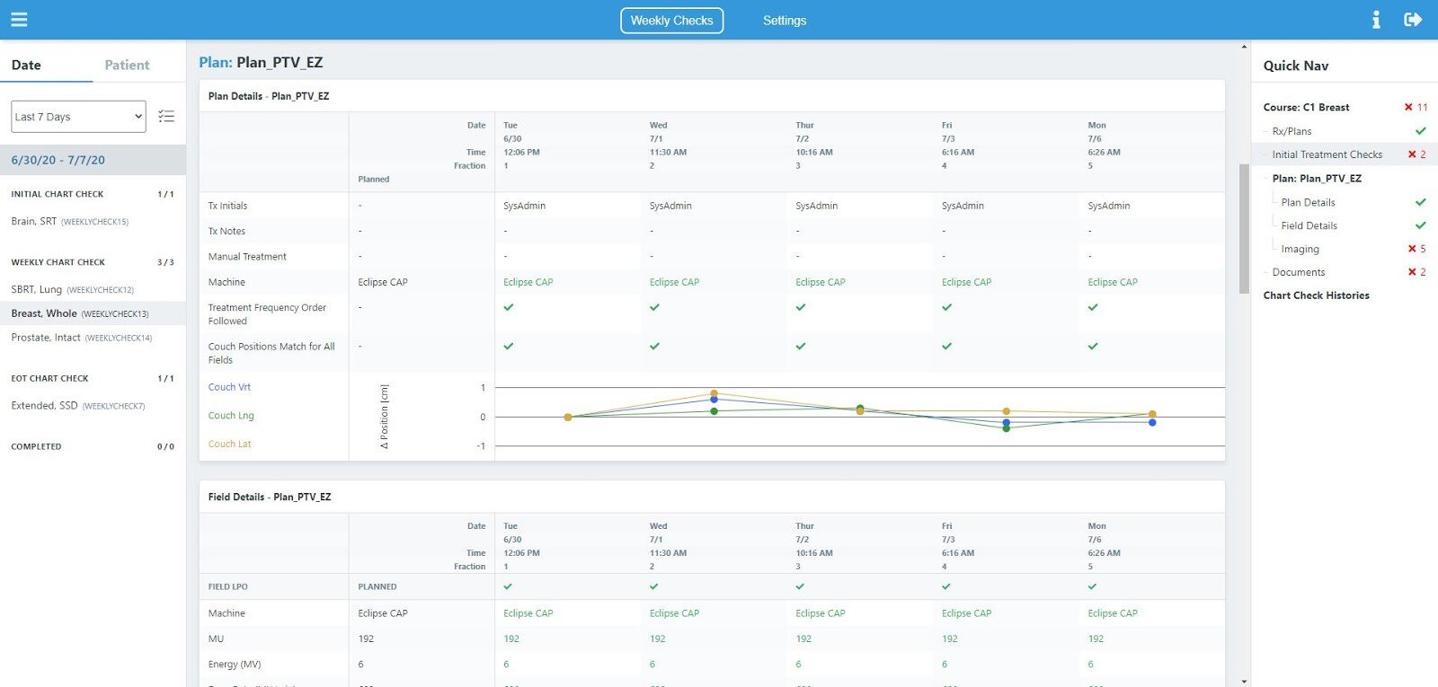Click the Weekly Checks button
1438x687 pixels.
[x=671, y=21]
